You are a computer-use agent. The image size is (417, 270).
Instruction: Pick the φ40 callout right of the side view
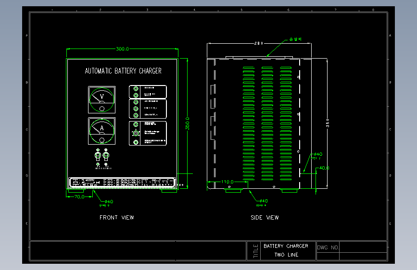click(318, 154)
